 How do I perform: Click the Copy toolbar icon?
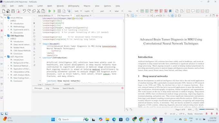point(34,11)
